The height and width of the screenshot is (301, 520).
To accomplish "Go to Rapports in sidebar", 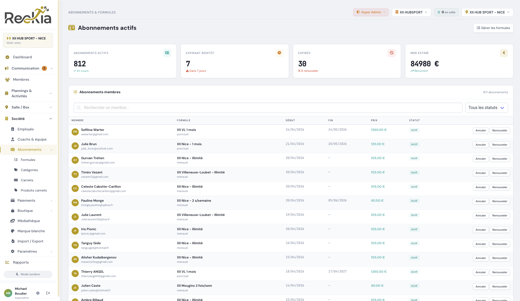I will point(21,262).
